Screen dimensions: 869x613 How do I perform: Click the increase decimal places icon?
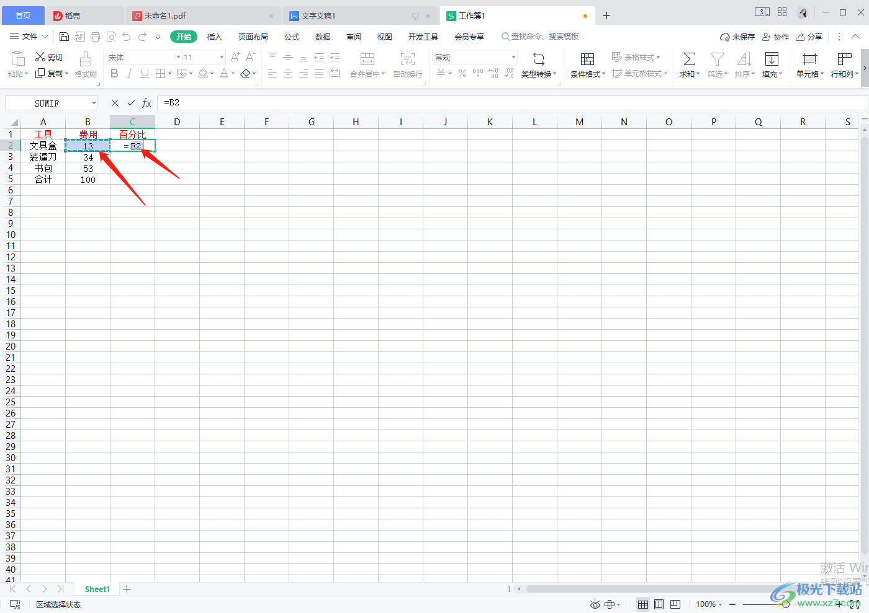[493, 74]
